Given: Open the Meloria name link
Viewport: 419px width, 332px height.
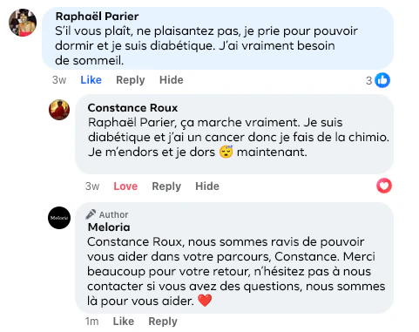Looking at the screenshot, I should 109,227.
